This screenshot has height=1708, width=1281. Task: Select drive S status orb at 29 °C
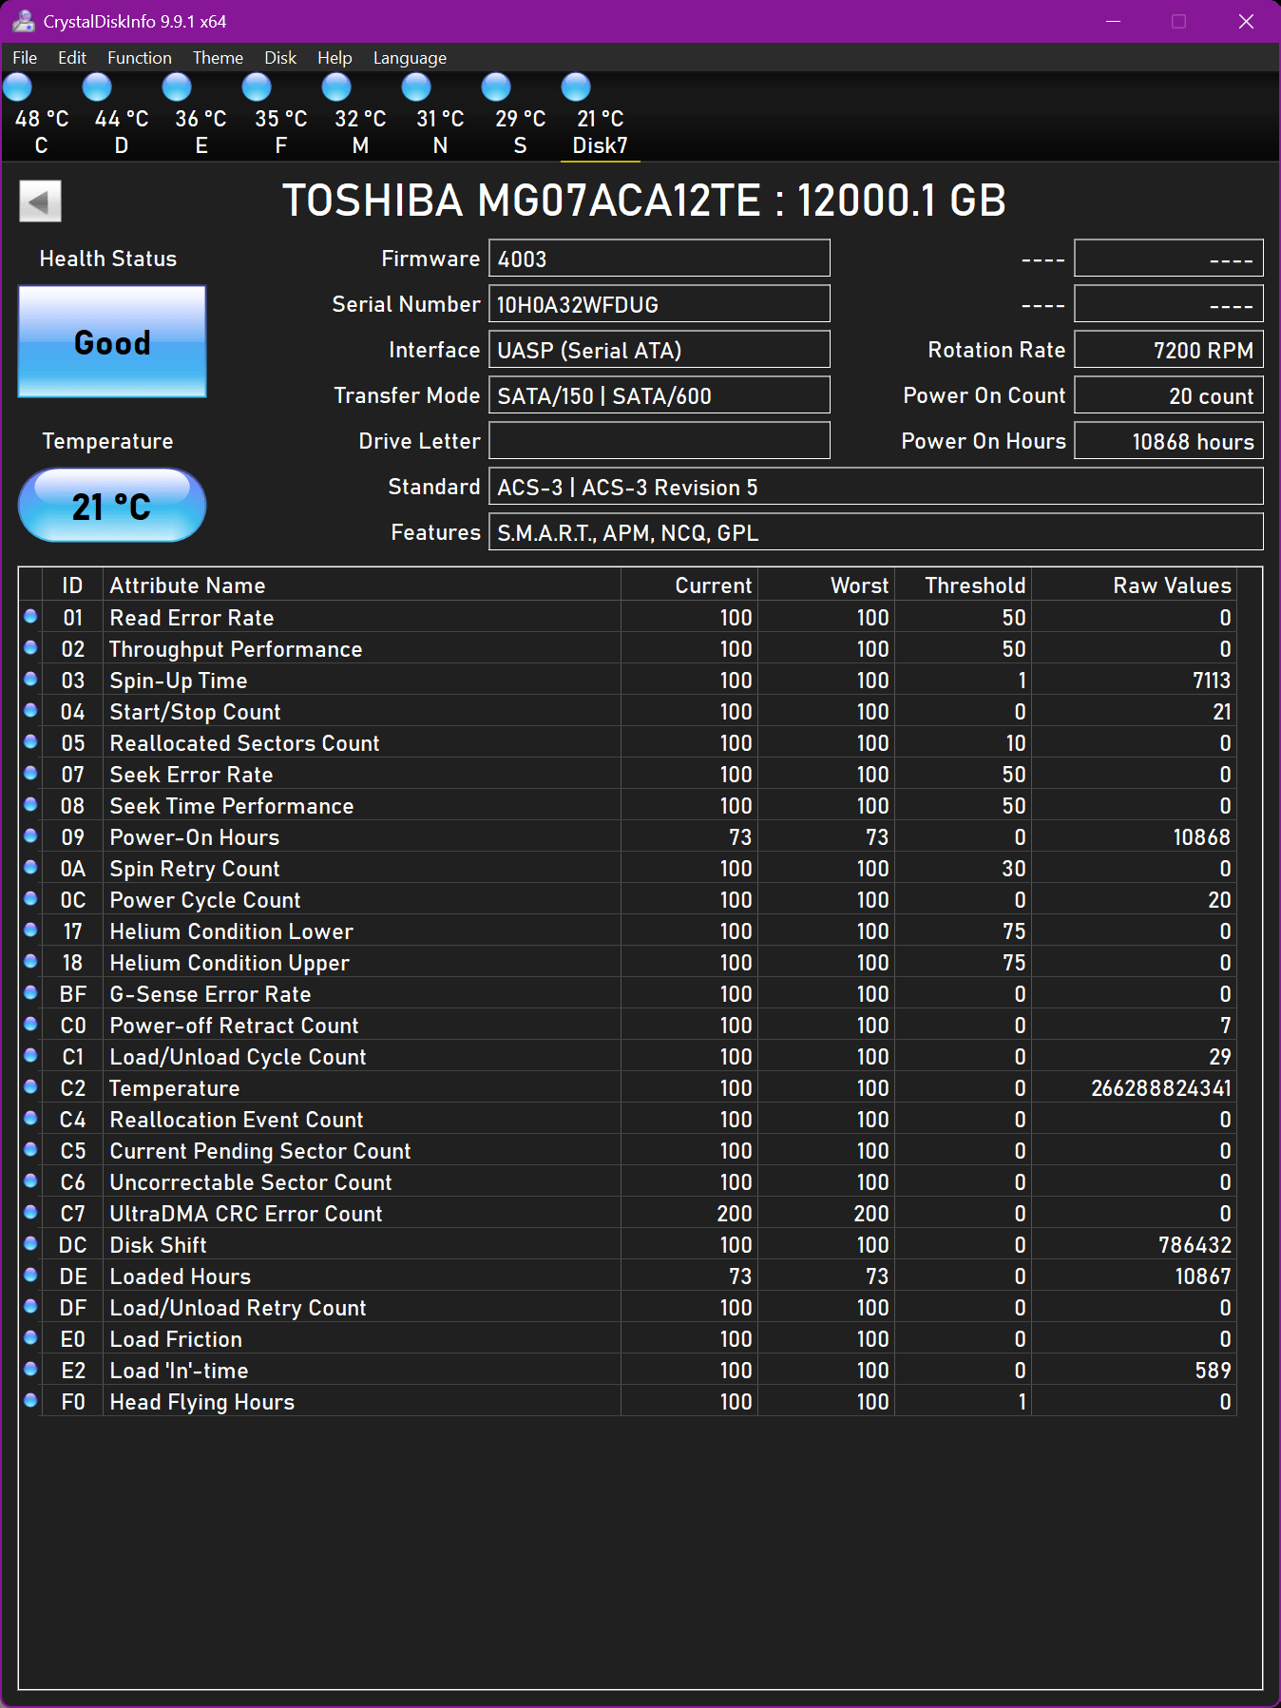coord(496,87)
